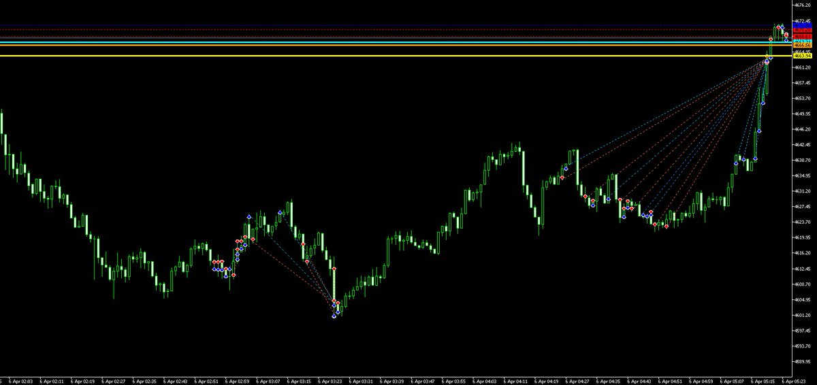Click price axis label 4657.45
The width and height of the screenshot is (817, 385).
point(803,83)
